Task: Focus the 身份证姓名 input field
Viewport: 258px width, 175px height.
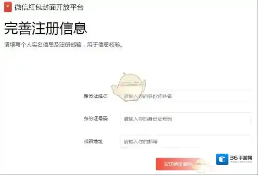Action: (x=186, y=96)
